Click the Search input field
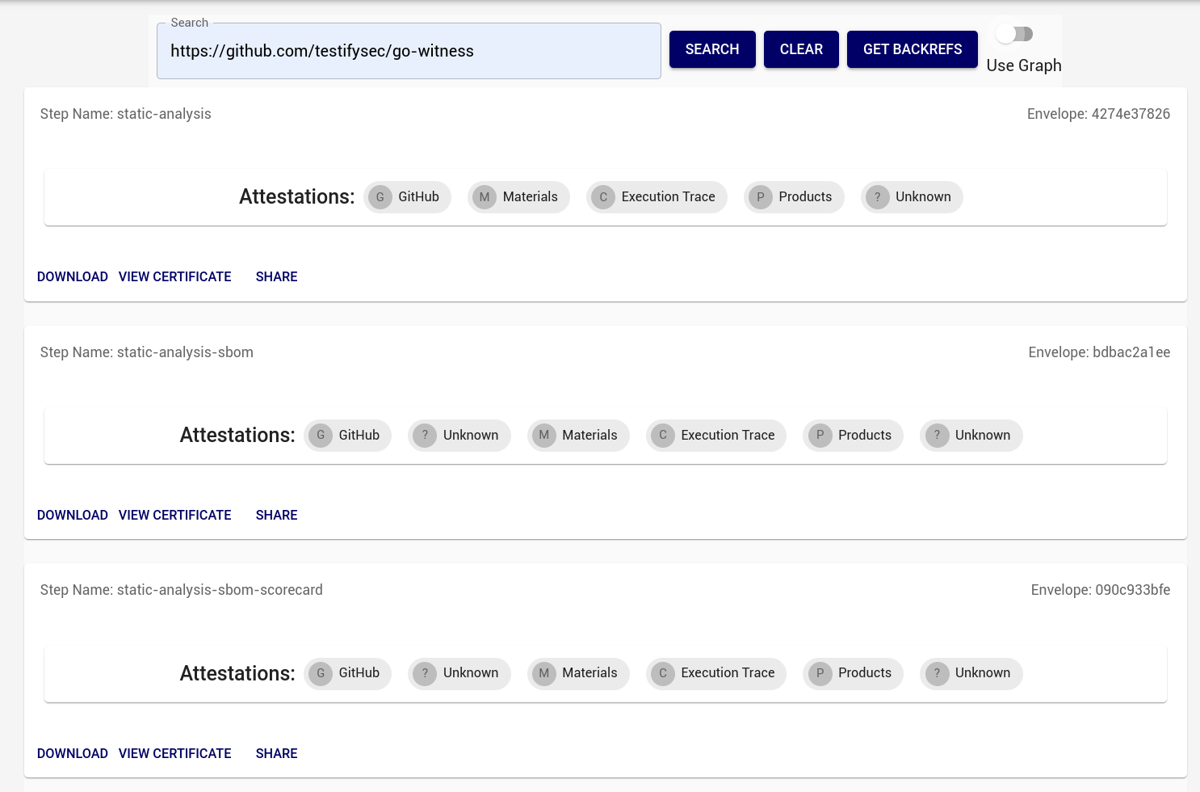Screen dimensions: 1200x792 click(x=409, y=51)
